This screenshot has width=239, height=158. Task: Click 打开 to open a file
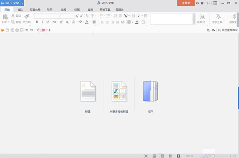point(150,97)
